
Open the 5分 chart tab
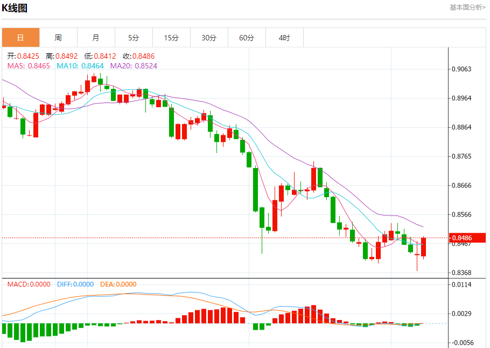pyautogui.click(x=134, y=38)
